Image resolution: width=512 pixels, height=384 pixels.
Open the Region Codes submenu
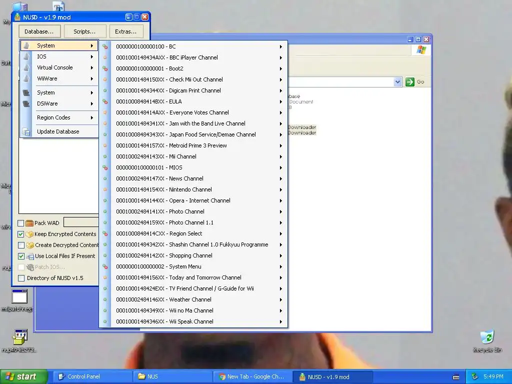pyautogui.click(x=59, y=117)
